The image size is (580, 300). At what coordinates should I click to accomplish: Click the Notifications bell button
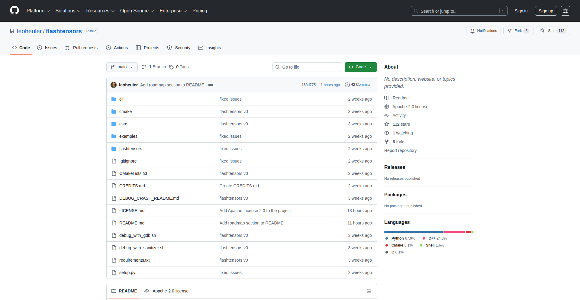[483, 31]
